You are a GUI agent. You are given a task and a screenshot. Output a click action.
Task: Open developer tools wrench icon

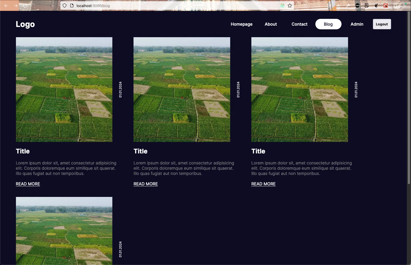coord(348,5)
